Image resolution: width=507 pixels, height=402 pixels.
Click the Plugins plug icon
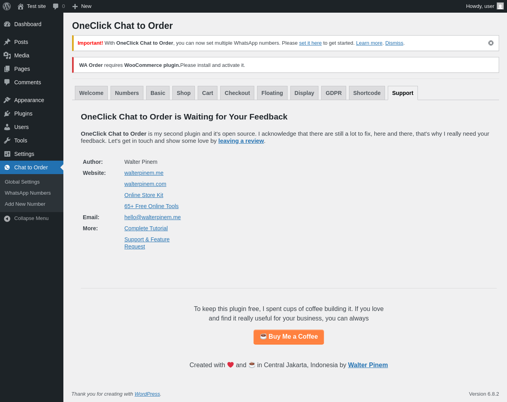[x=7, y=114]
